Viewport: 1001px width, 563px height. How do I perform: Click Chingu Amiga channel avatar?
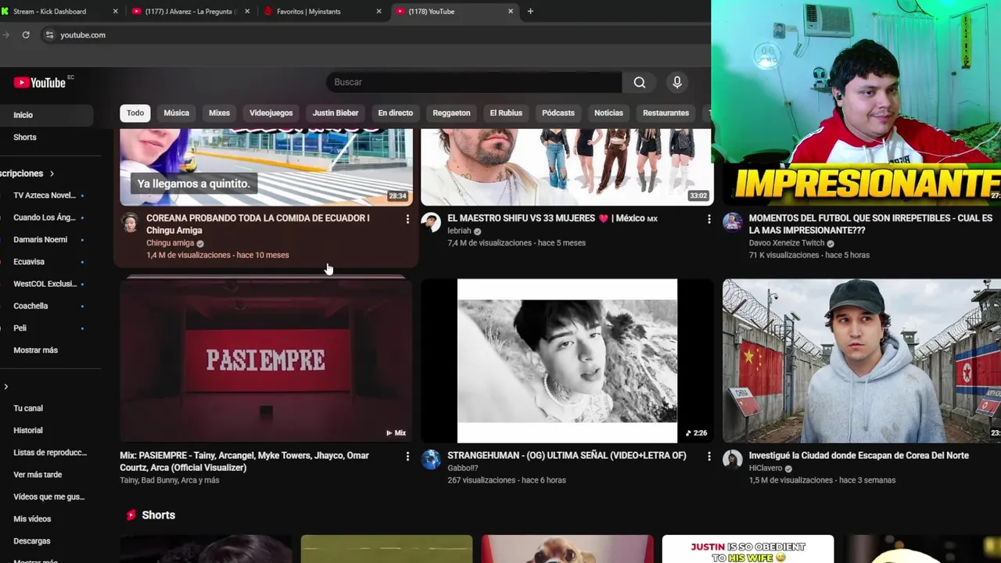tap(130, 222)
